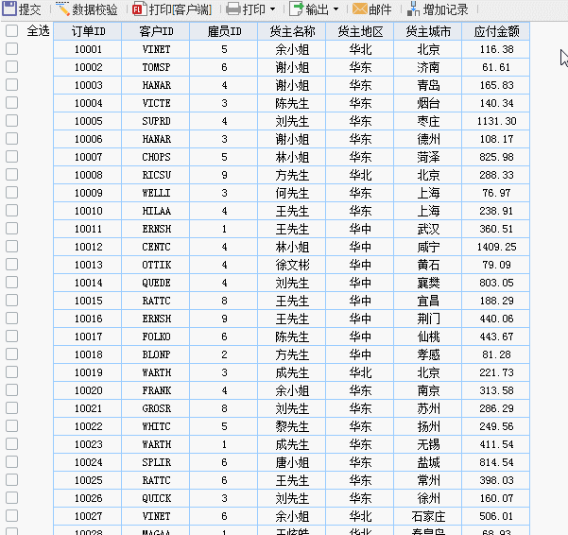This screenshot has height=535, width=568.
Task: Tick the checkbox for order 10001
Action: pyautogui.click(x=11, y=49)
